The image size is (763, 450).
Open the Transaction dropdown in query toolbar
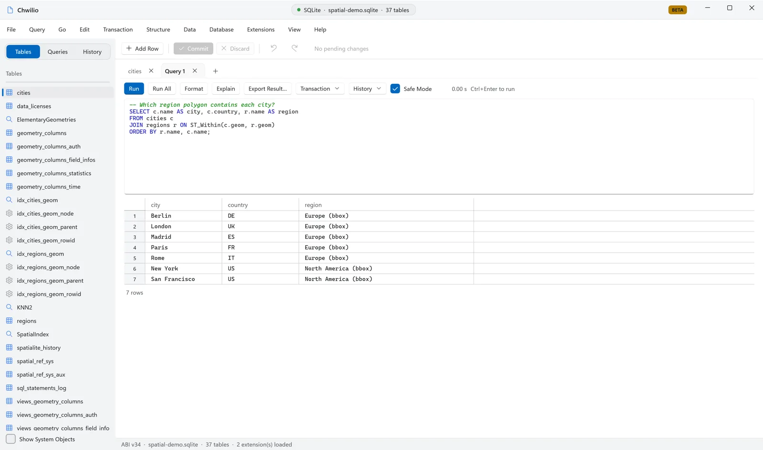click(320, 89)
